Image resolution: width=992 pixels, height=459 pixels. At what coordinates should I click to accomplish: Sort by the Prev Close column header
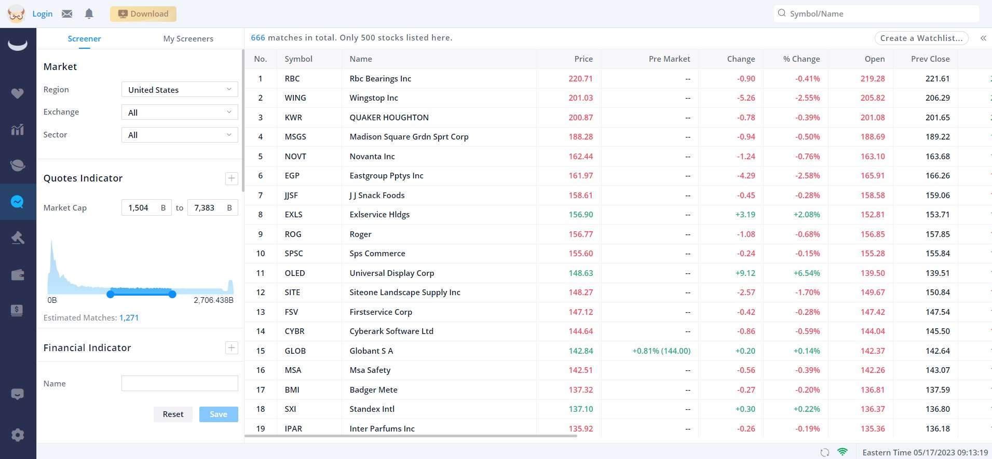(x=930, y=59)
